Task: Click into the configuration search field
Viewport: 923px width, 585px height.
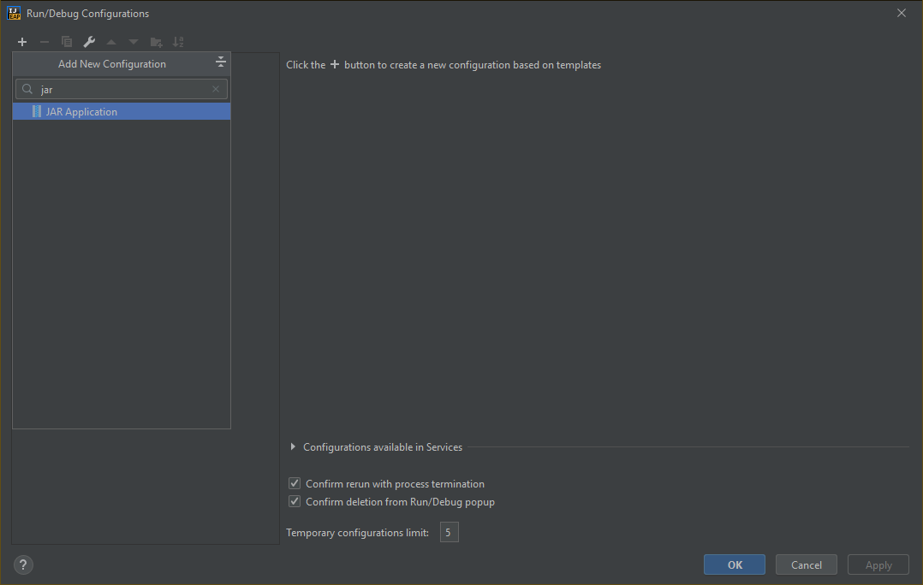Action: pyautogui.click(x=124, y=89)
